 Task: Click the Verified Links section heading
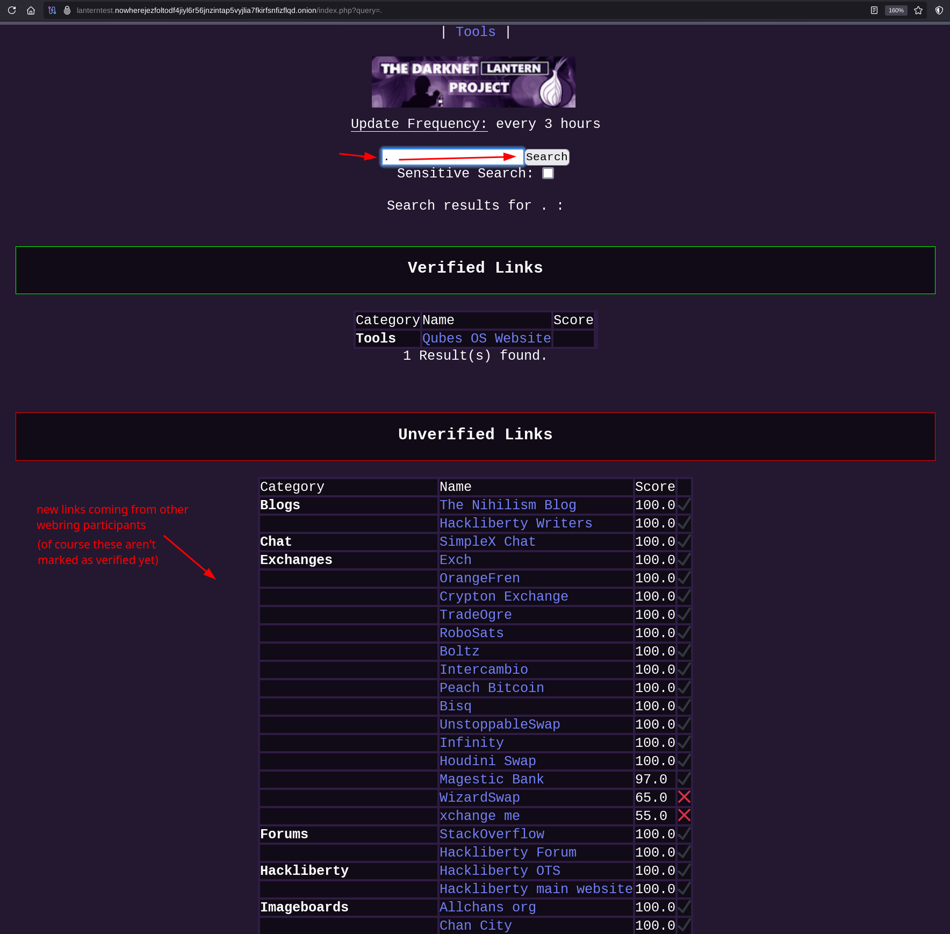point(475,268)
